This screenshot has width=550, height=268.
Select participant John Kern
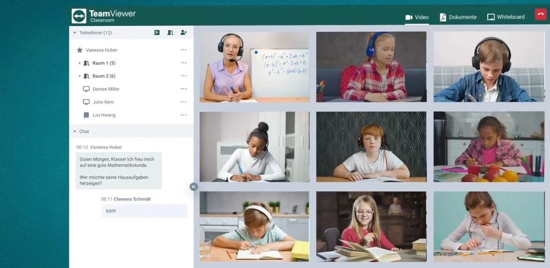103,102
